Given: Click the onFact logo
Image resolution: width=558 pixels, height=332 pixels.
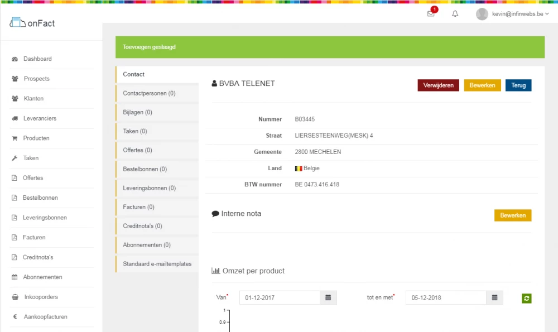Looking at the screenshot, I should tap(33, 23).
